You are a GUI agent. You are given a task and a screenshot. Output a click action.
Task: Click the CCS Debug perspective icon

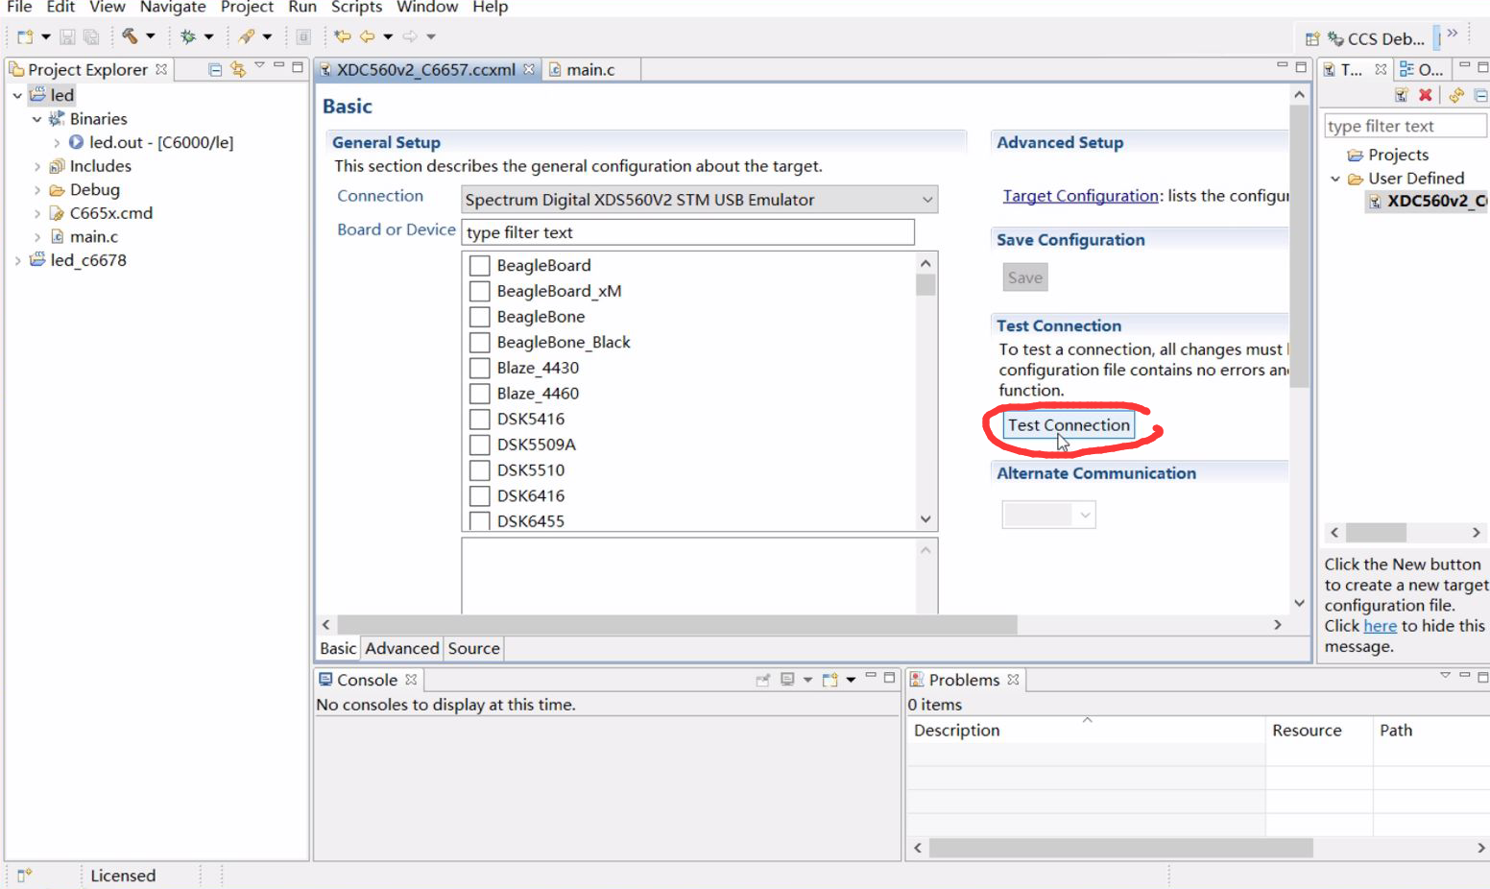tap(1335, 38)
